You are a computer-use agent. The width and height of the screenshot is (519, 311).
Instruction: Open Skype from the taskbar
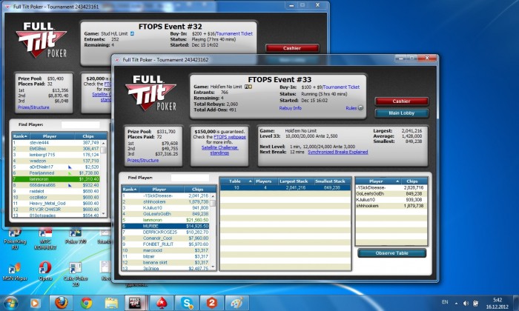pos(187,303)
